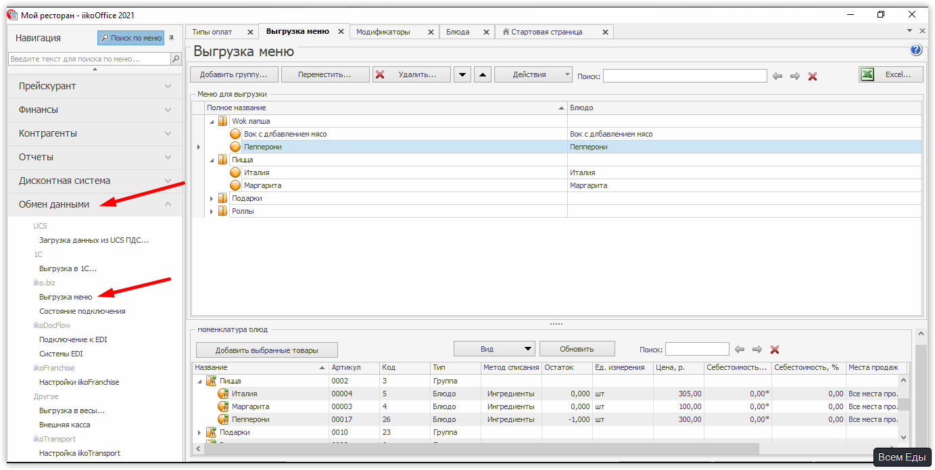This screenshot has height=470, width=935.
Task: Open Настройка iikoTransport link
Action: click(x=80, y=453)
